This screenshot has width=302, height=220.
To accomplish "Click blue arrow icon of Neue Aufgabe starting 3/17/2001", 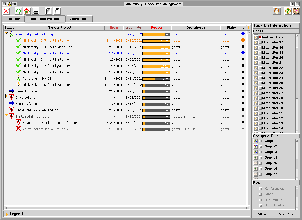I will [x=12, y=103].
